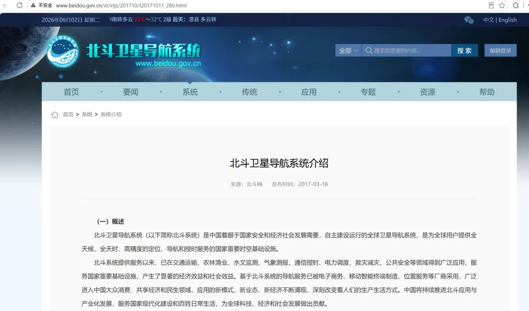Click the publish date 2017-03-16

pyautogui.click(x=313, y=184)
